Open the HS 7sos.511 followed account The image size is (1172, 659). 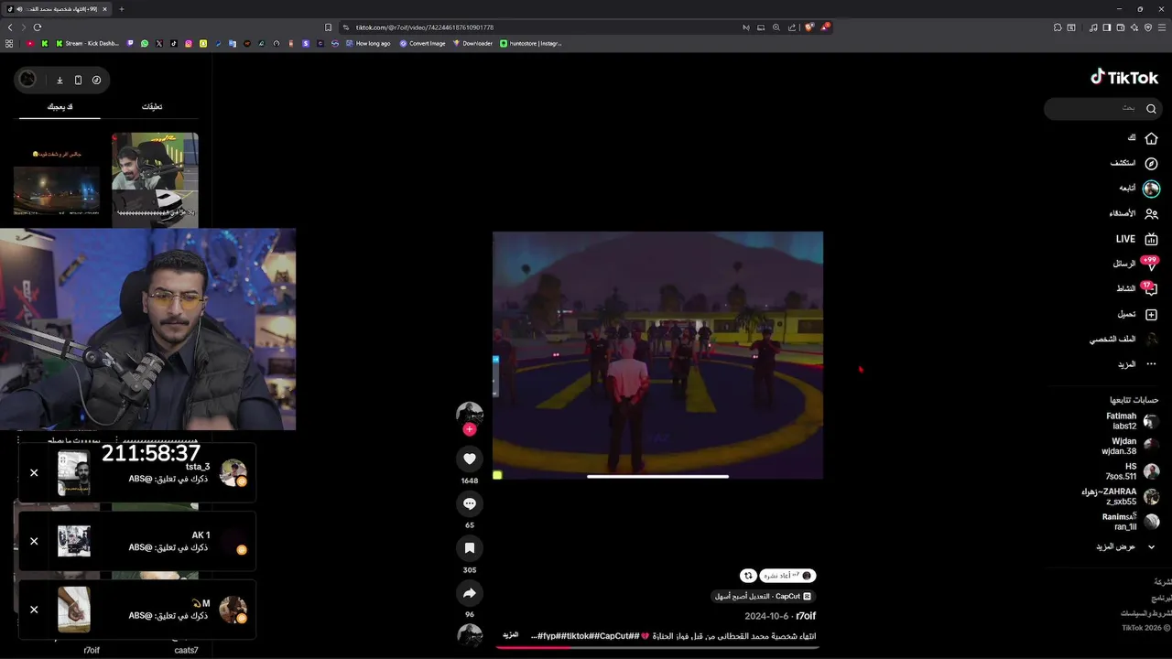[x=1133, y=471]
